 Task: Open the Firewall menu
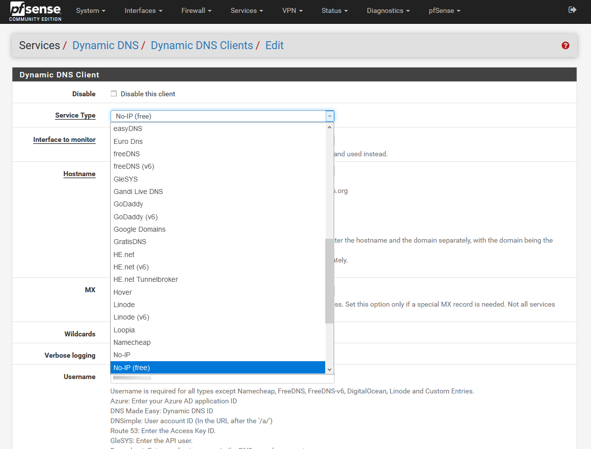point(196,10)
